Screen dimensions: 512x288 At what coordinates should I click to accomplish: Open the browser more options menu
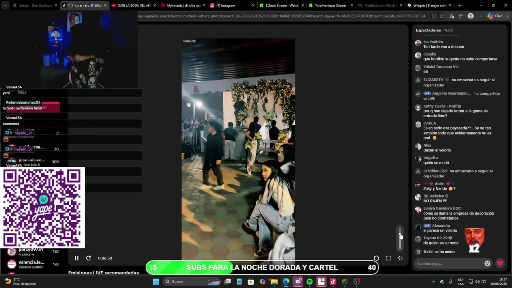click(480, 16)
